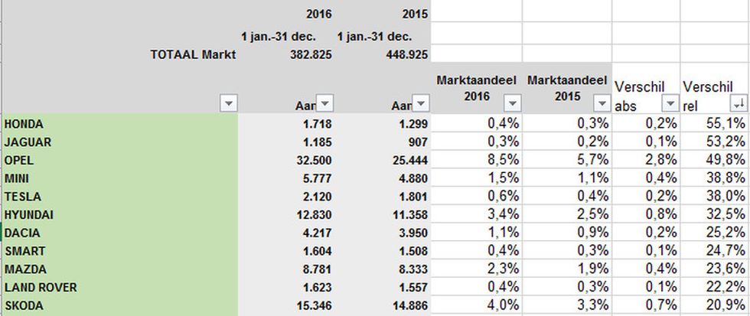Select Skoda's 2015 sales value 14.886
750x316 pixels.
(x=410, y=305)
